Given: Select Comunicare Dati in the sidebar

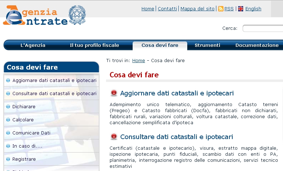Looking at the screenshot, I should (31, 133).
